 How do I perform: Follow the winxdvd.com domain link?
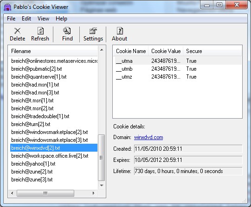[148, 137]
